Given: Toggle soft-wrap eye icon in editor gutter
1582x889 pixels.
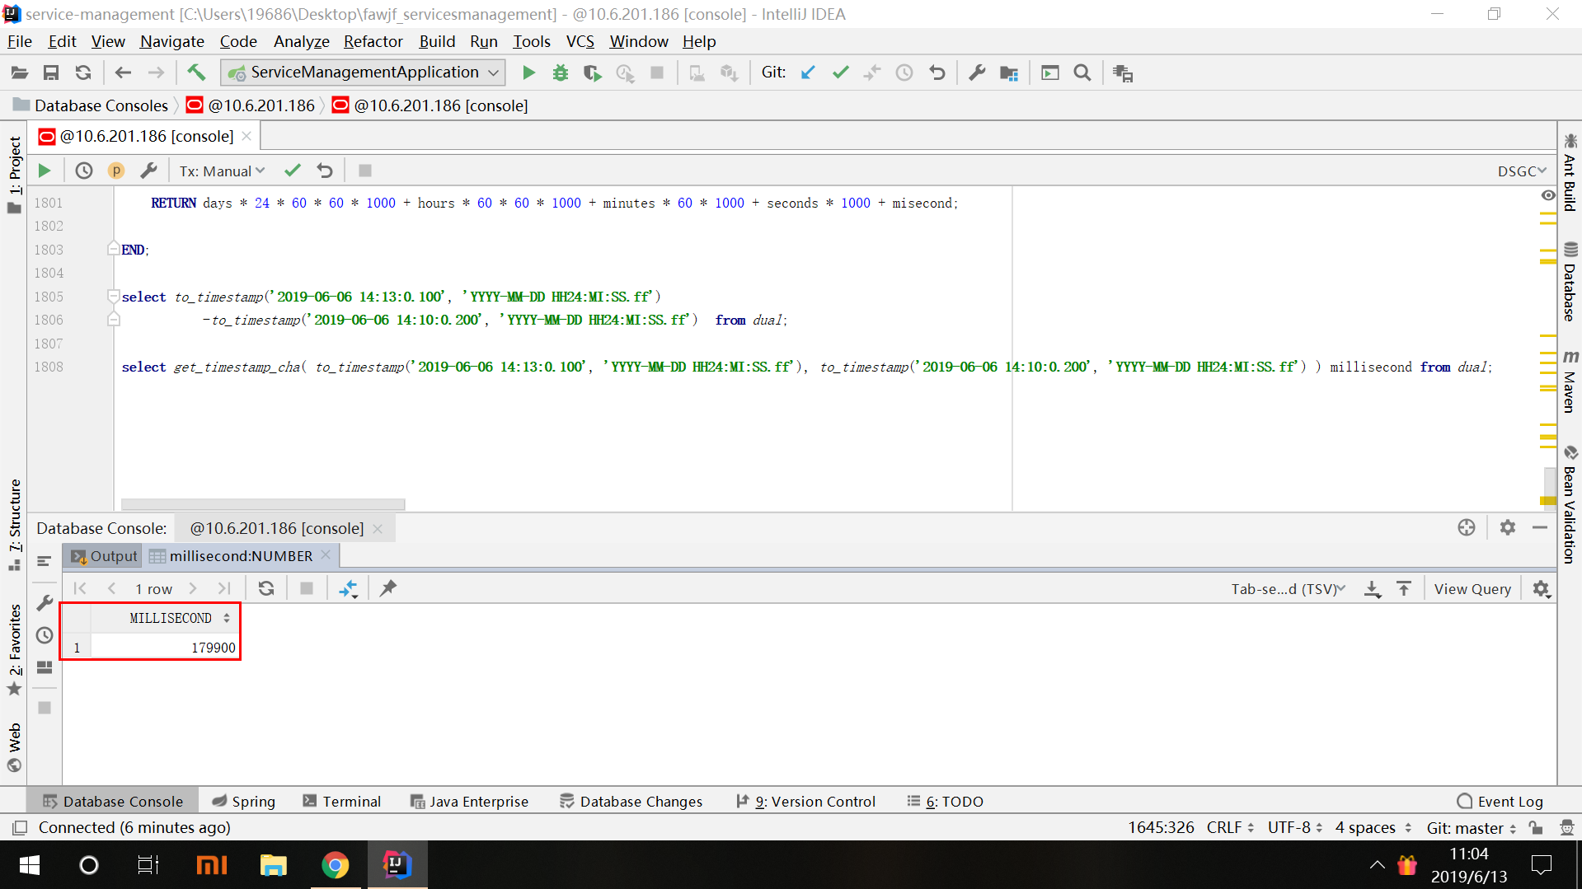Looking at the screenshot, I should point(1547,195).
